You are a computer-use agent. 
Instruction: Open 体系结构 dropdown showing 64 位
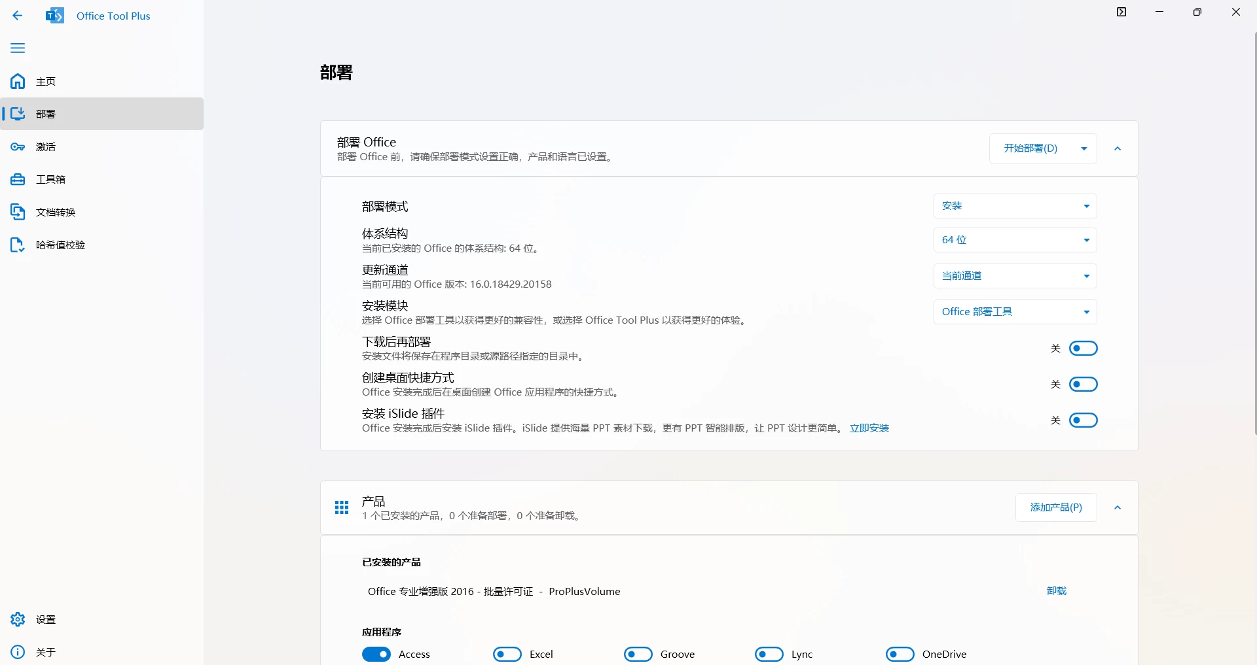(1015, 240)
